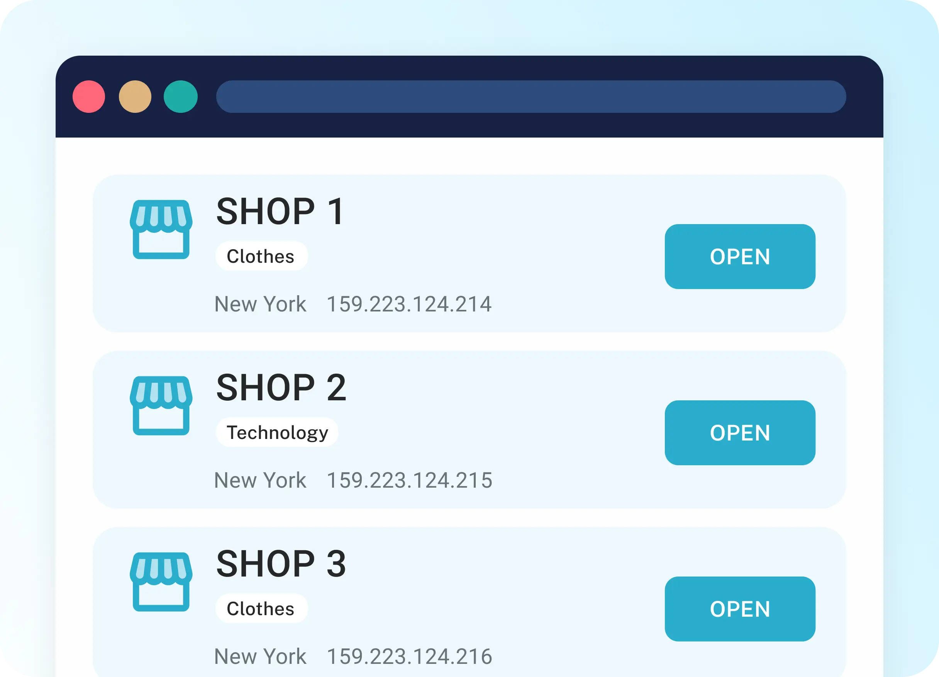Open Shop 3 with its OPEN button

(x=740, y=609)
